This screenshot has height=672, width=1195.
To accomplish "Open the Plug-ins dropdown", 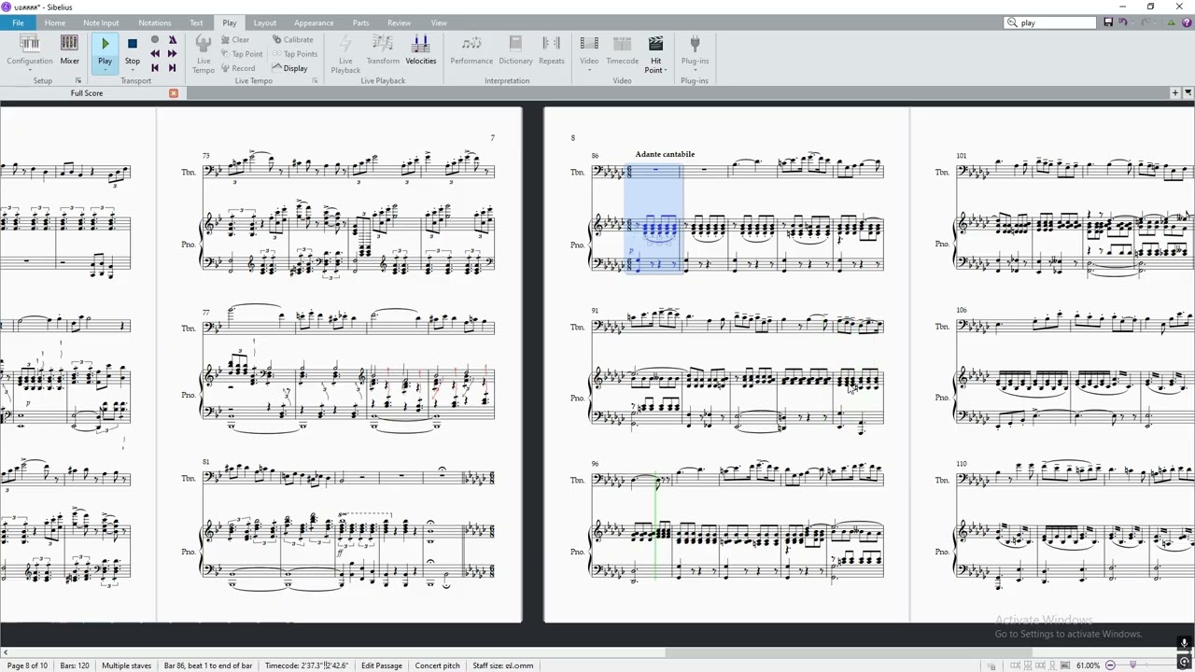I will (695, 53).
